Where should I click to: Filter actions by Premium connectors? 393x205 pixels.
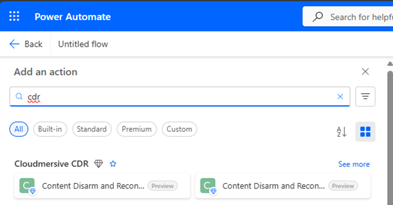pyautogui.click(x=137, y=129)
